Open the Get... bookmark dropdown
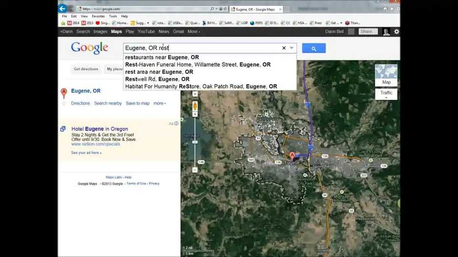 [x=341, y=23]
